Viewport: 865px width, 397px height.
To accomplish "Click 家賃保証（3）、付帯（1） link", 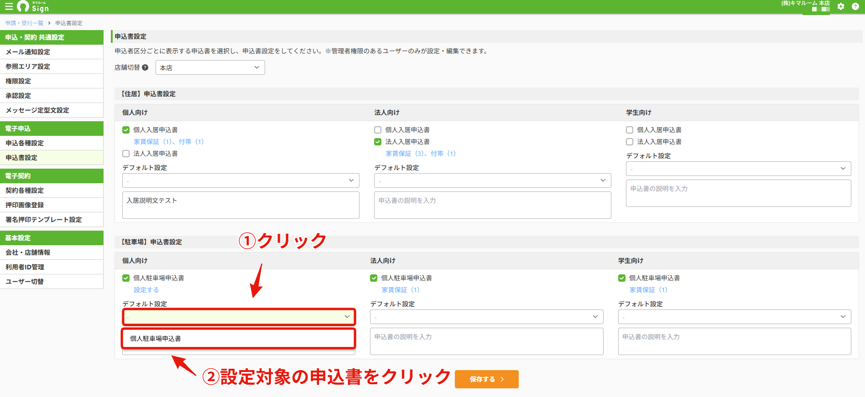I will tap(421, 154).
